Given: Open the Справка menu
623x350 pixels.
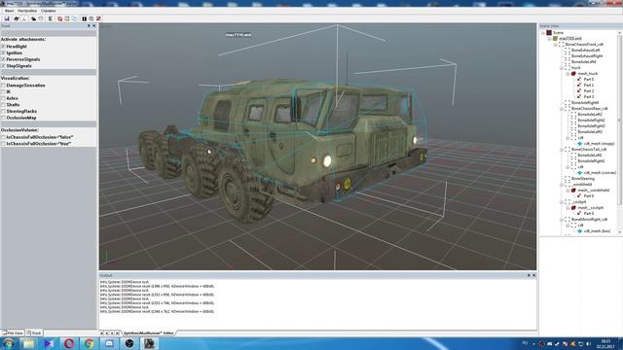Looking at the screenshot, I should 48,11.
